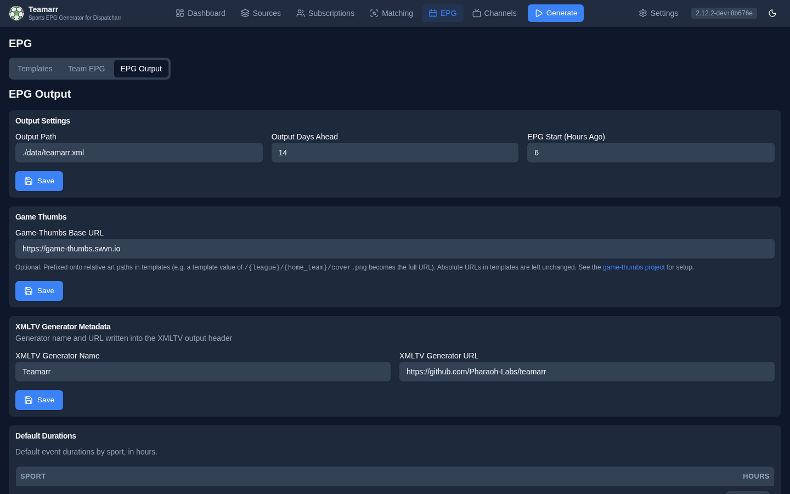
Task: Click the Teamarr app title text
Action: (43, 9)
